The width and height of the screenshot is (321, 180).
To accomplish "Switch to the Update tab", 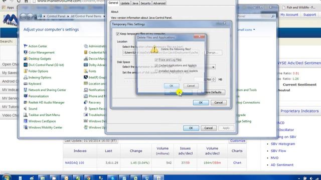I will point(125,3).
